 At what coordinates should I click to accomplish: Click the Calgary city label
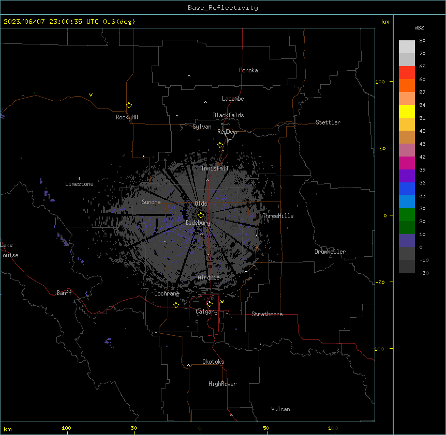pos(206,312)
